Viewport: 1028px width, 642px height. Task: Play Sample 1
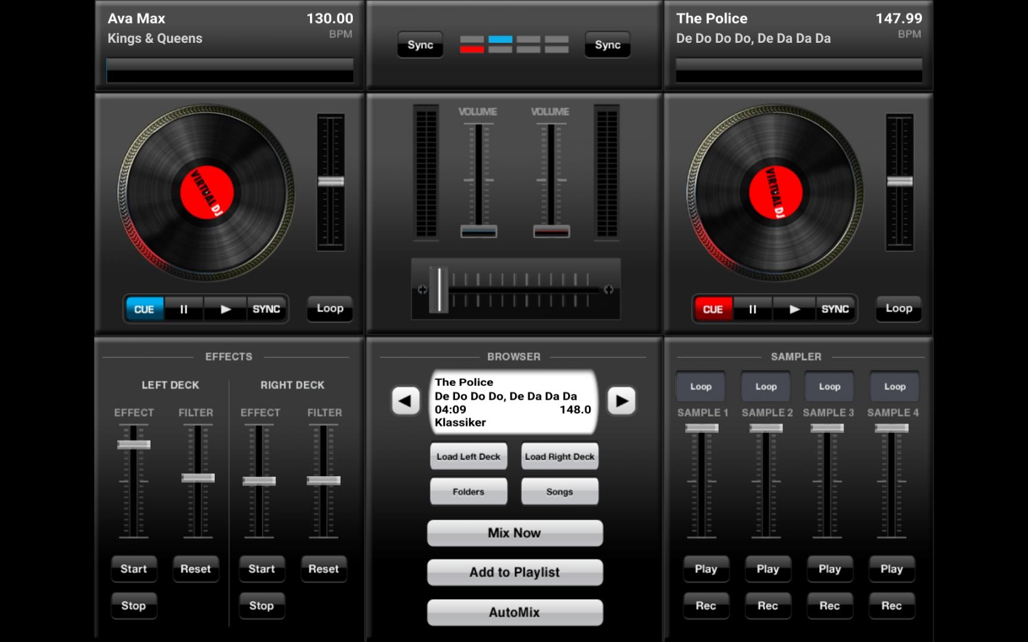(x=706, y=569)
